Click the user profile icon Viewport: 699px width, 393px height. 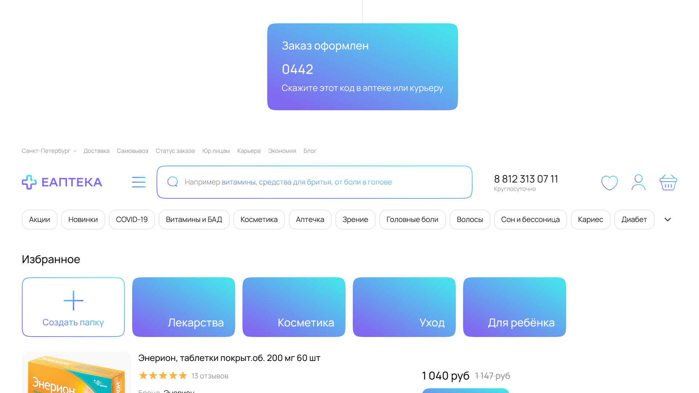click(639, 182)
